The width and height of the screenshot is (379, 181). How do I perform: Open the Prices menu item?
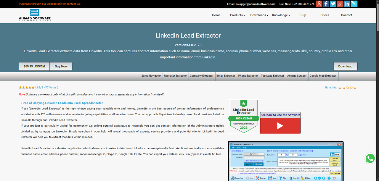tap(325, 15)
